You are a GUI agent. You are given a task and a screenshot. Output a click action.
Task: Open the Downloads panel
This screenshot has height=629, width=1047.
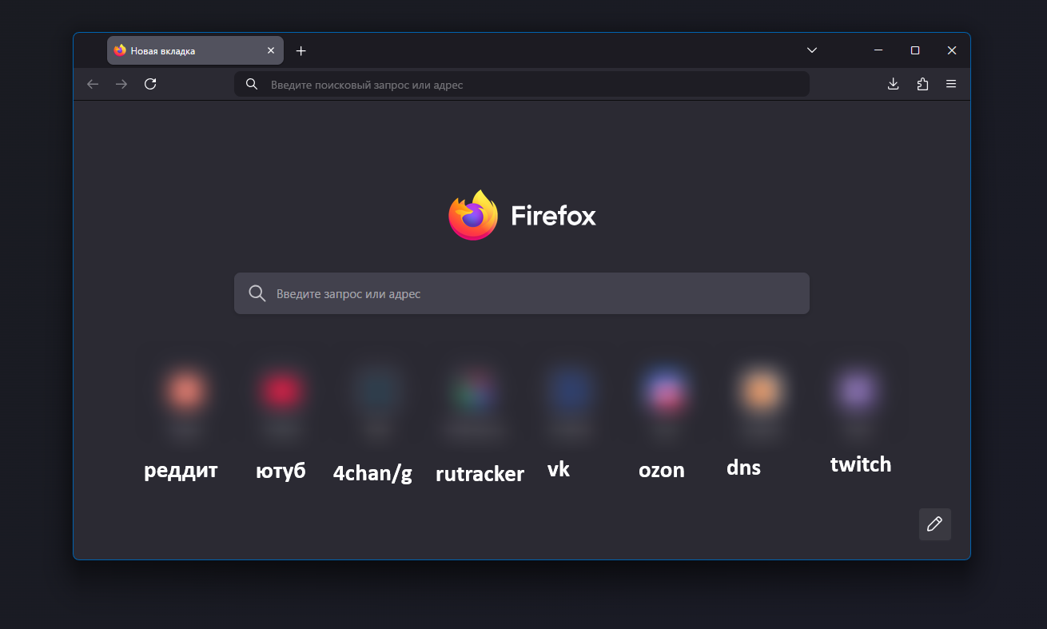(x=894, y=84)
